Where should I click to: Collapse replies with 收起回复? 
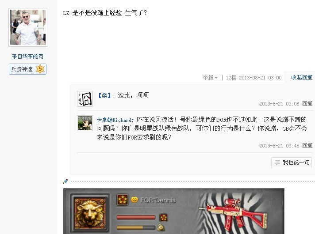302,78
